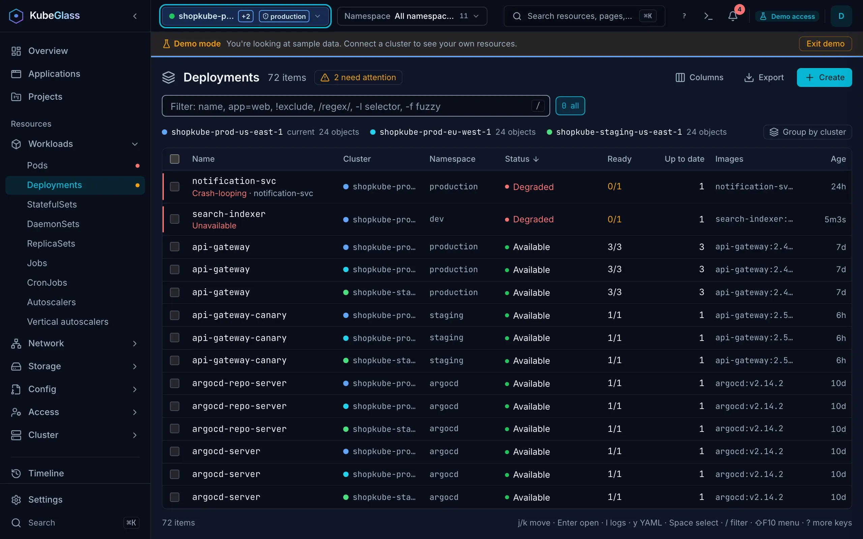Click the D user avatar
Image resolution: width=863 pixels, height=539 pixels.
click(x=841, y=16)
